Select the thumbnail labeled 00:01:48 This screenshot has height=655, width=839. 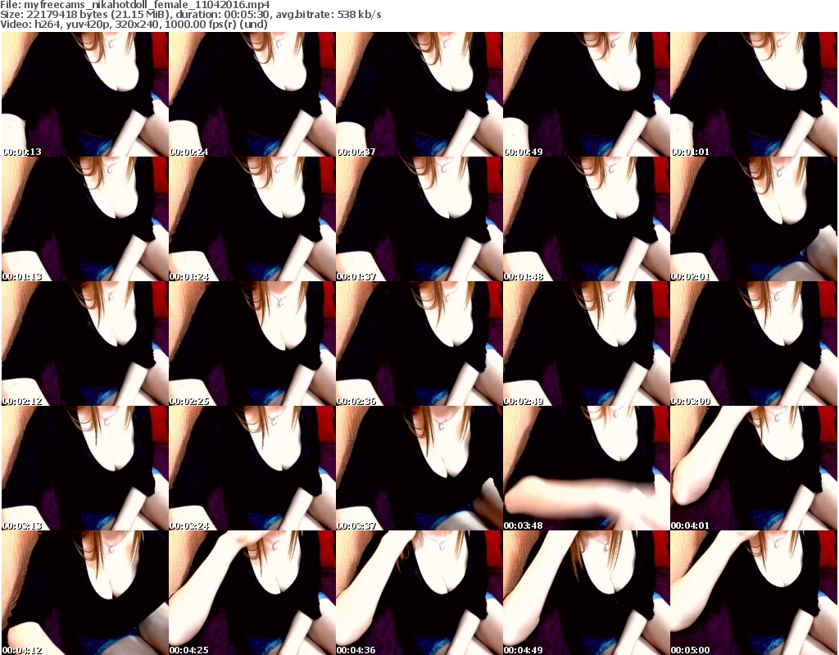tap(586, 219)
